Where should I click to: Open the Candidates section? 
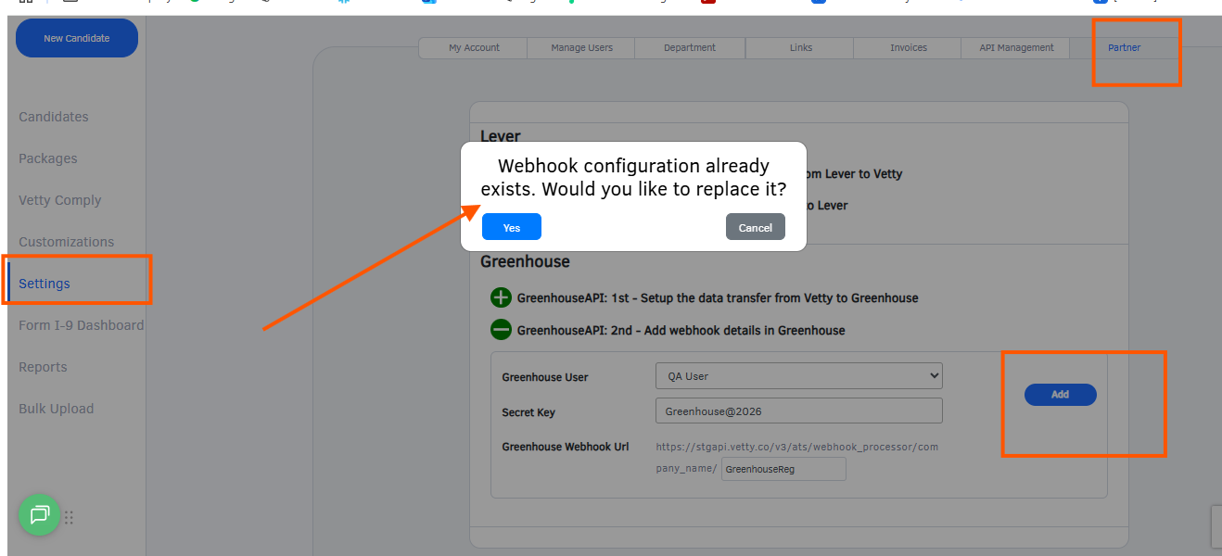pos(54,117)
